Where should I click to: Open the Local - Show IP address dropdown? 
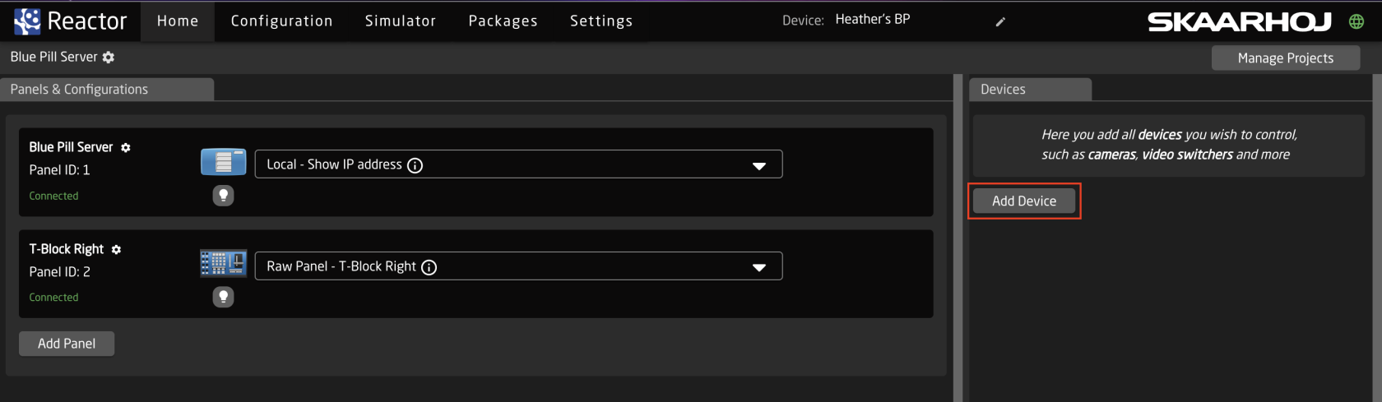tap(518, 164)
